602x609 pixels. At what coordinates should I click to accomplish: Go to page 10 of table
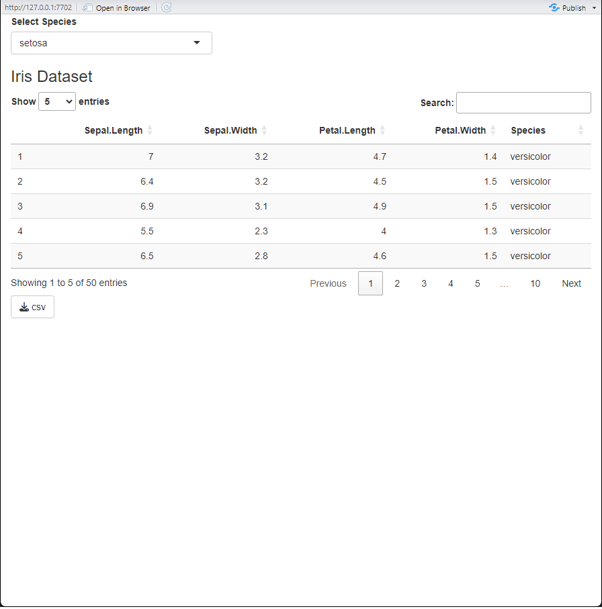point(535,283)
